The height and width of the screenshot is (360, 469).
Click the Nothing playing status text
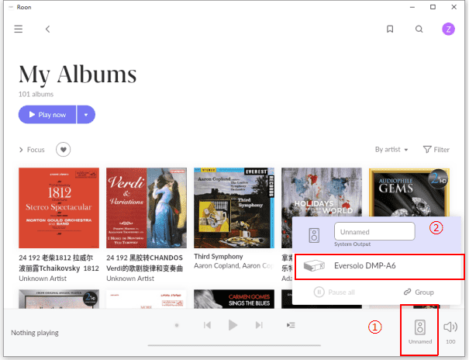click(x=35, y=333)
